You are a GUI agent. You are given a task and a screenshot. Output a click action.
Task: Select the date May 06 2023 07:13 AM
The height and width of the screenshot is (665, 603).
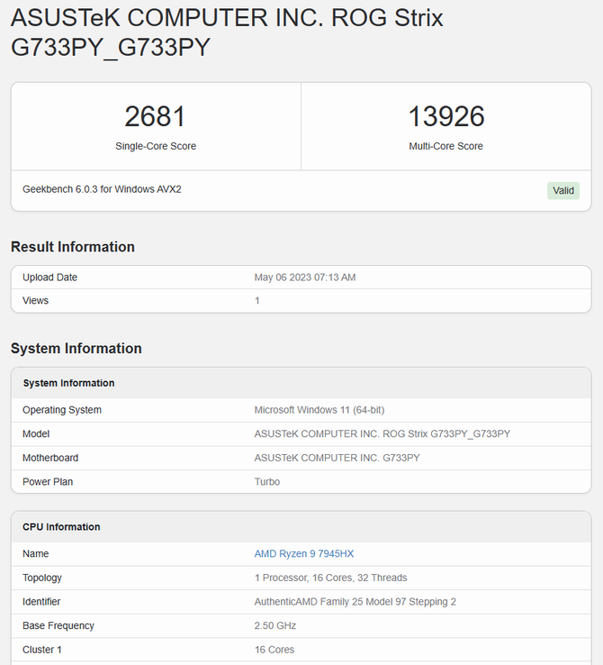305,278
